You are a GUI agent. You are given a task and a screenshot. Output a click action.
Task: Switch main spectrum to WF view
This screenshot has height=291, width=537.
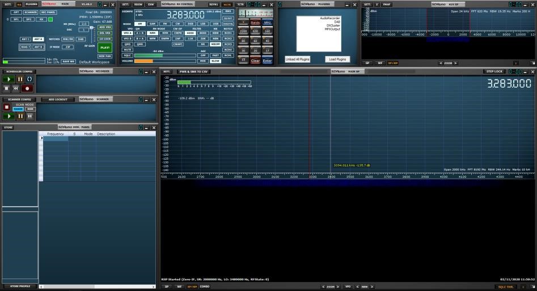[x=179, y=286]
